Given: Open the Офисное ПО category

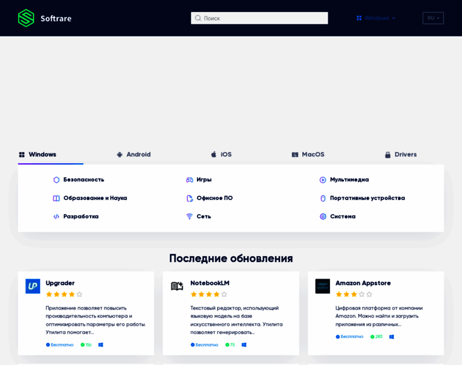Looking at the screenshot, I should point(215,198).
